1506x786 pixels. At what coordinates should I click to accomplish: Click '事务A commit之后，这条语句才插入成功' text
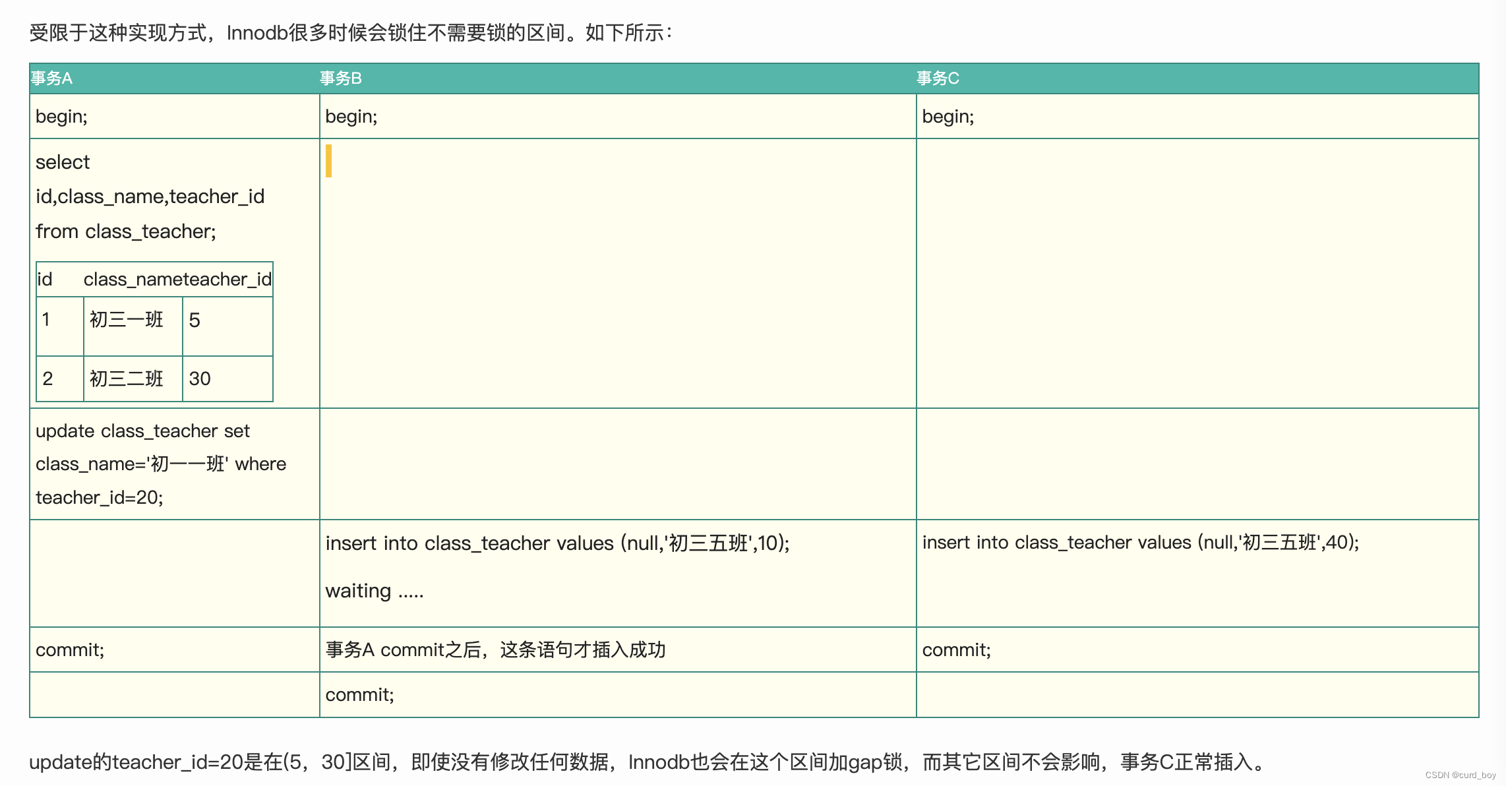pos(495,650)
